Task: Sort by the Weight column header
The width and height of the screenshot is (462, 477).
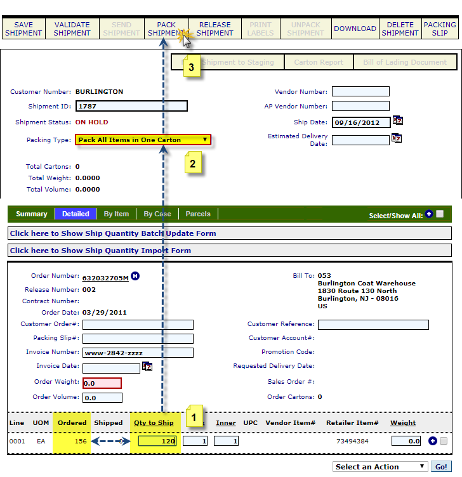Action: [403, 422]
